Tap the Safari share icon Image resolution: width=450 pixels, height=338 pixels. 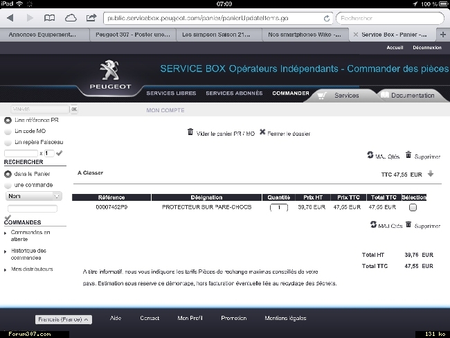91,18
